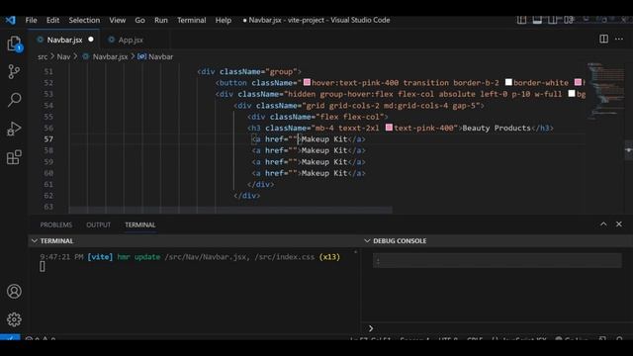
Task: Open editor More Actions ellipsis
Action: pyautogui.click(x=619, y=39)
